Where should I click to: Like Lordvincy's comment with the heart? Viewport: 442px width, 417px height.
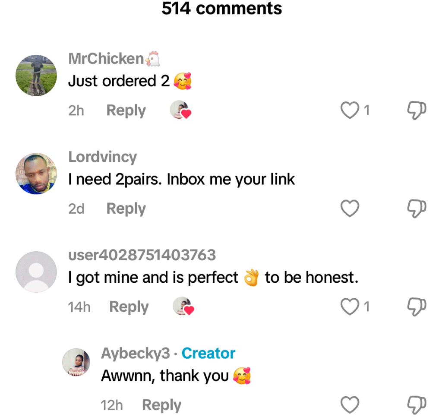350,208
